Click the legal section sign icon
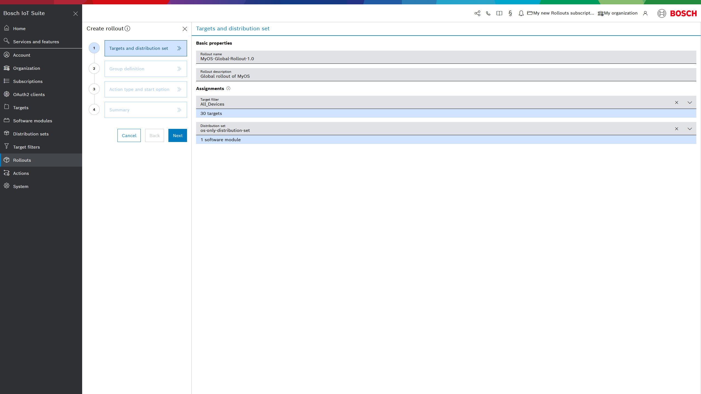Screen dimensions: 701x394 coord(510,13)
